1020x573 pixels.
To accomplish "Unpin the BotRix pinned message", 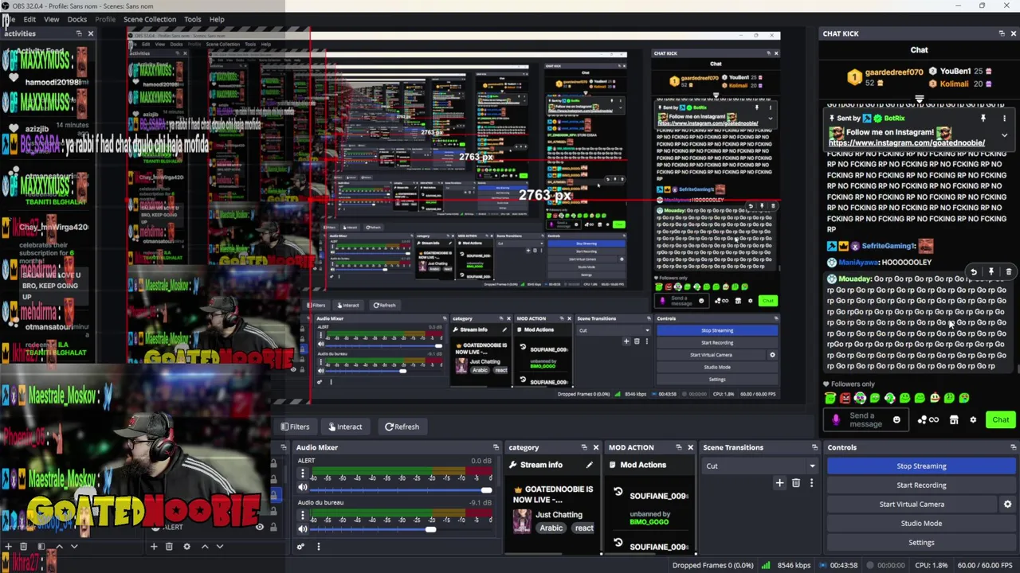I will coord(983,119).
